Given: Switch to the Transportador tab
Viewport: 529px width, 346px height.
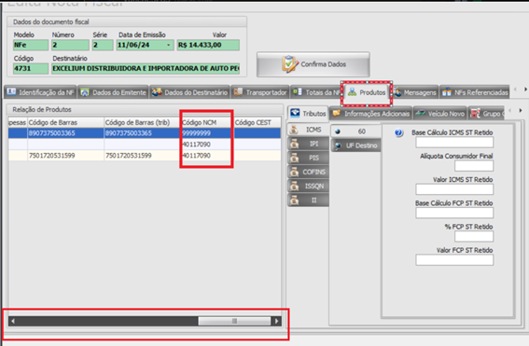Looking at the screenshot, I should (260, 92).
